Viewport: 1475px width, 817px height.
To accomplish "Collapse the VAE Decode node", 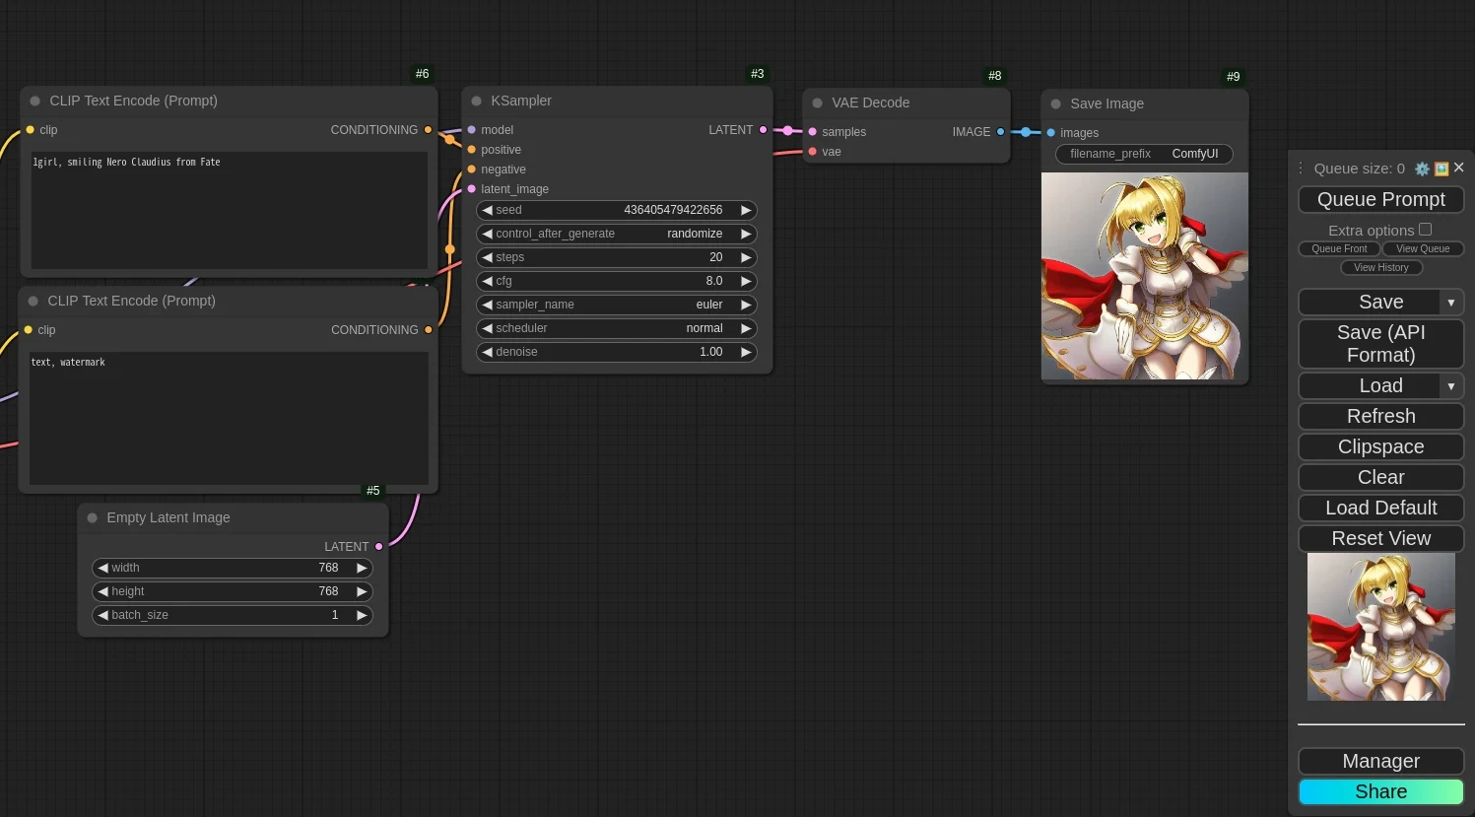I will (818, 102).
